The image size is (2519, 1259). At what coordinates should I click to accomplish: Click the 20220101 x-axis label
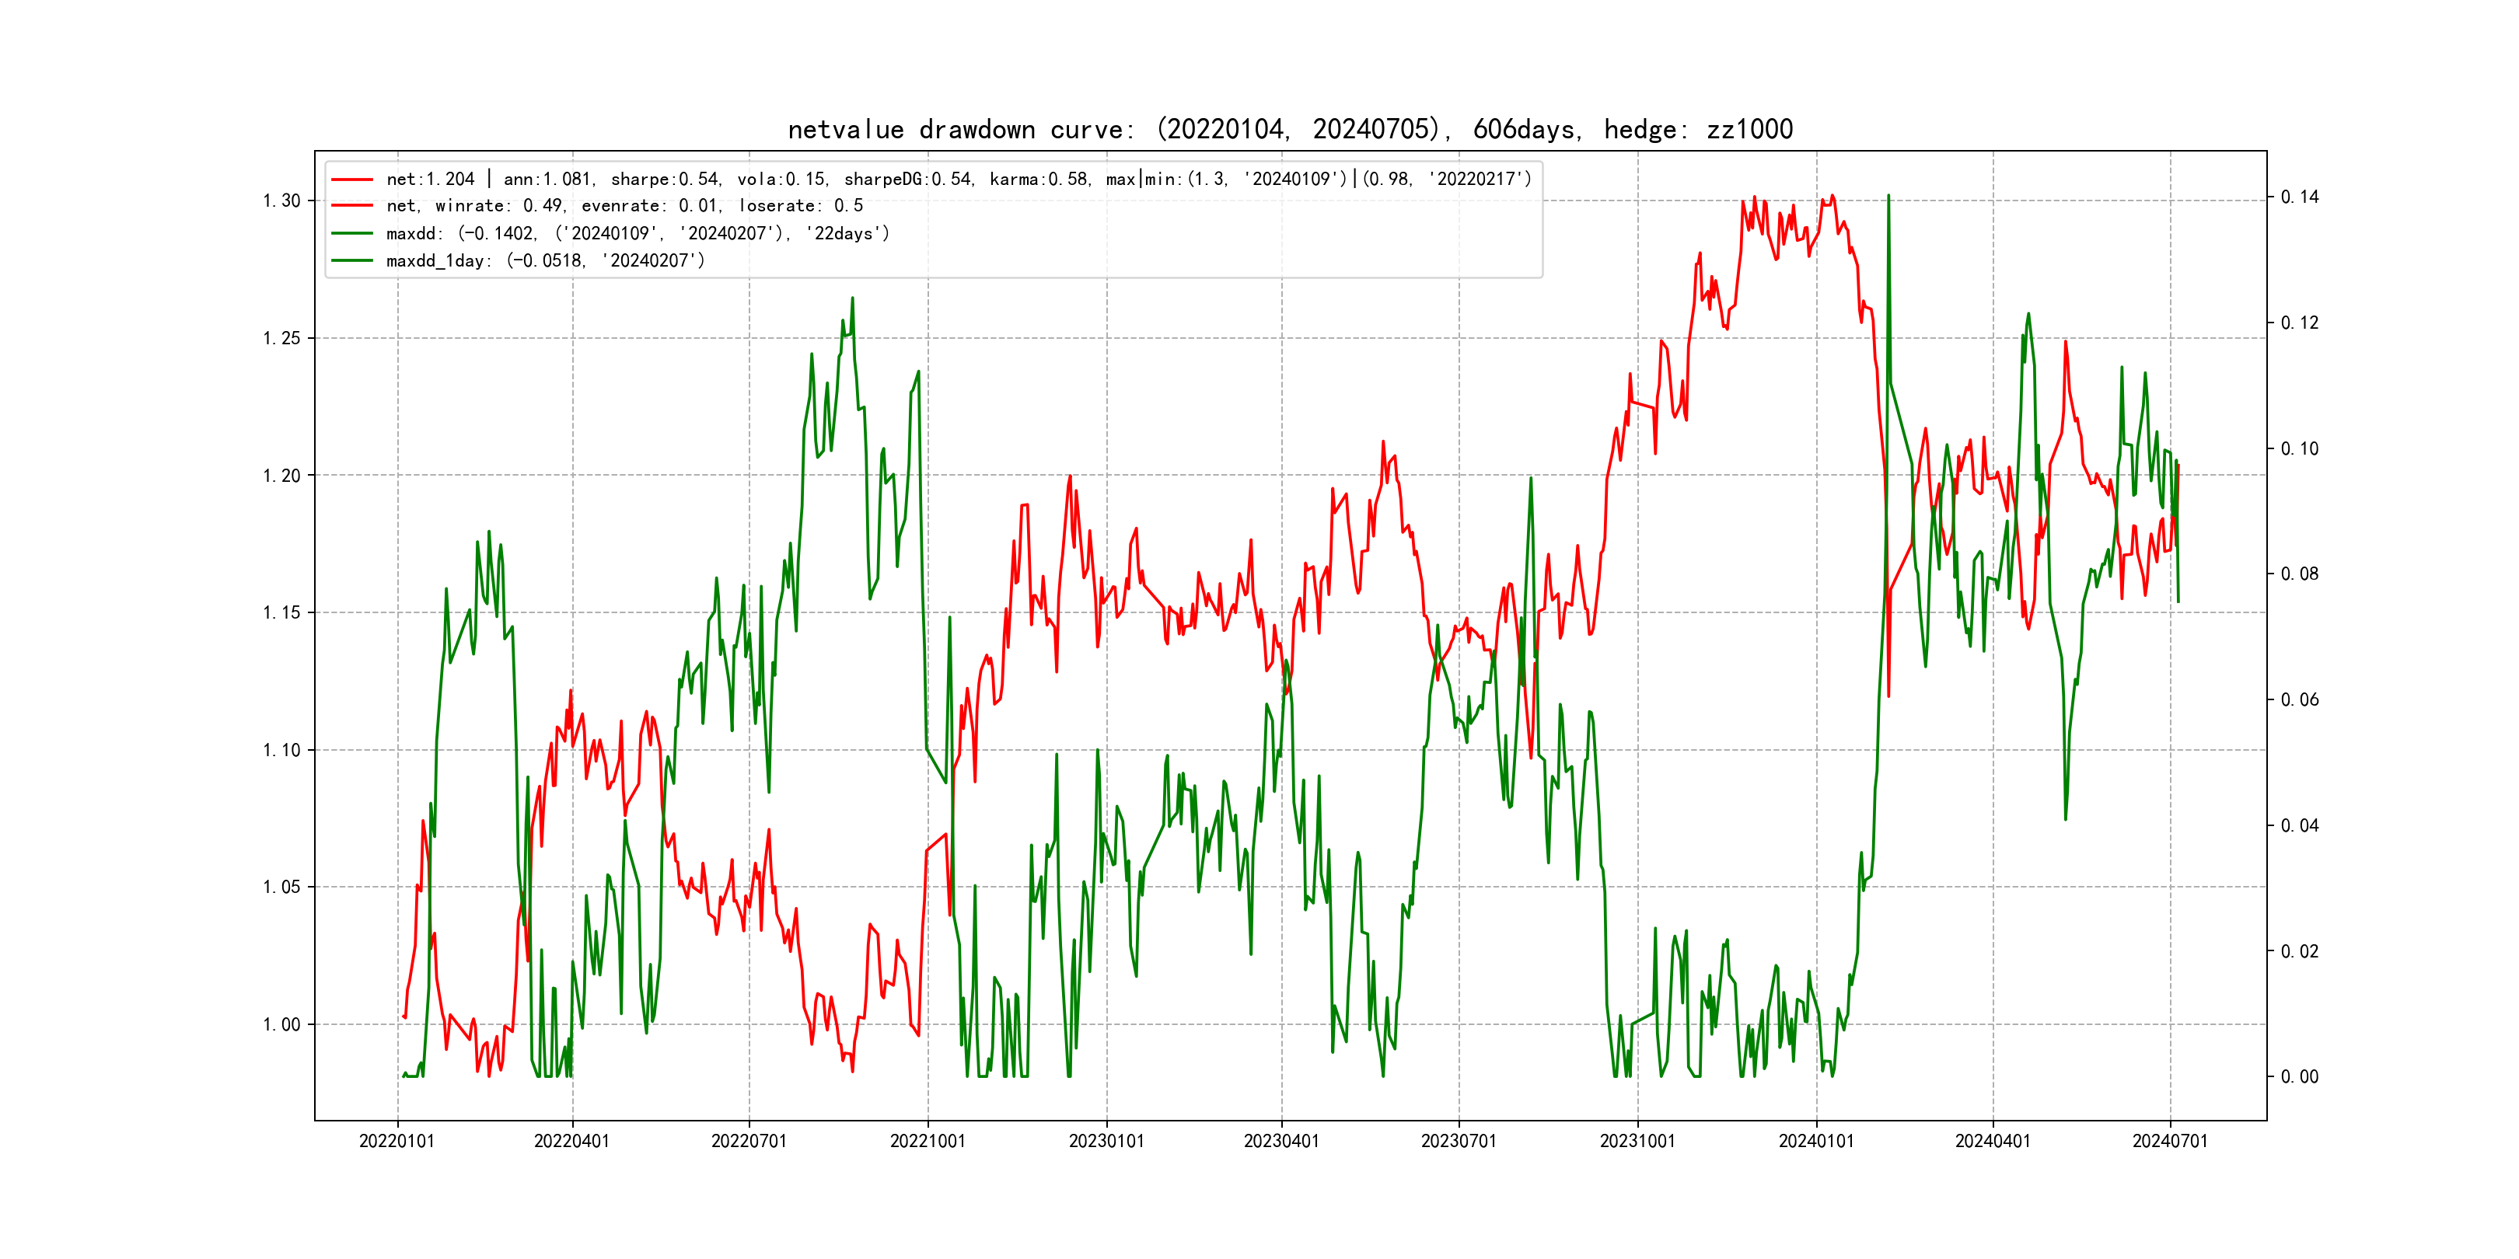397,1142
